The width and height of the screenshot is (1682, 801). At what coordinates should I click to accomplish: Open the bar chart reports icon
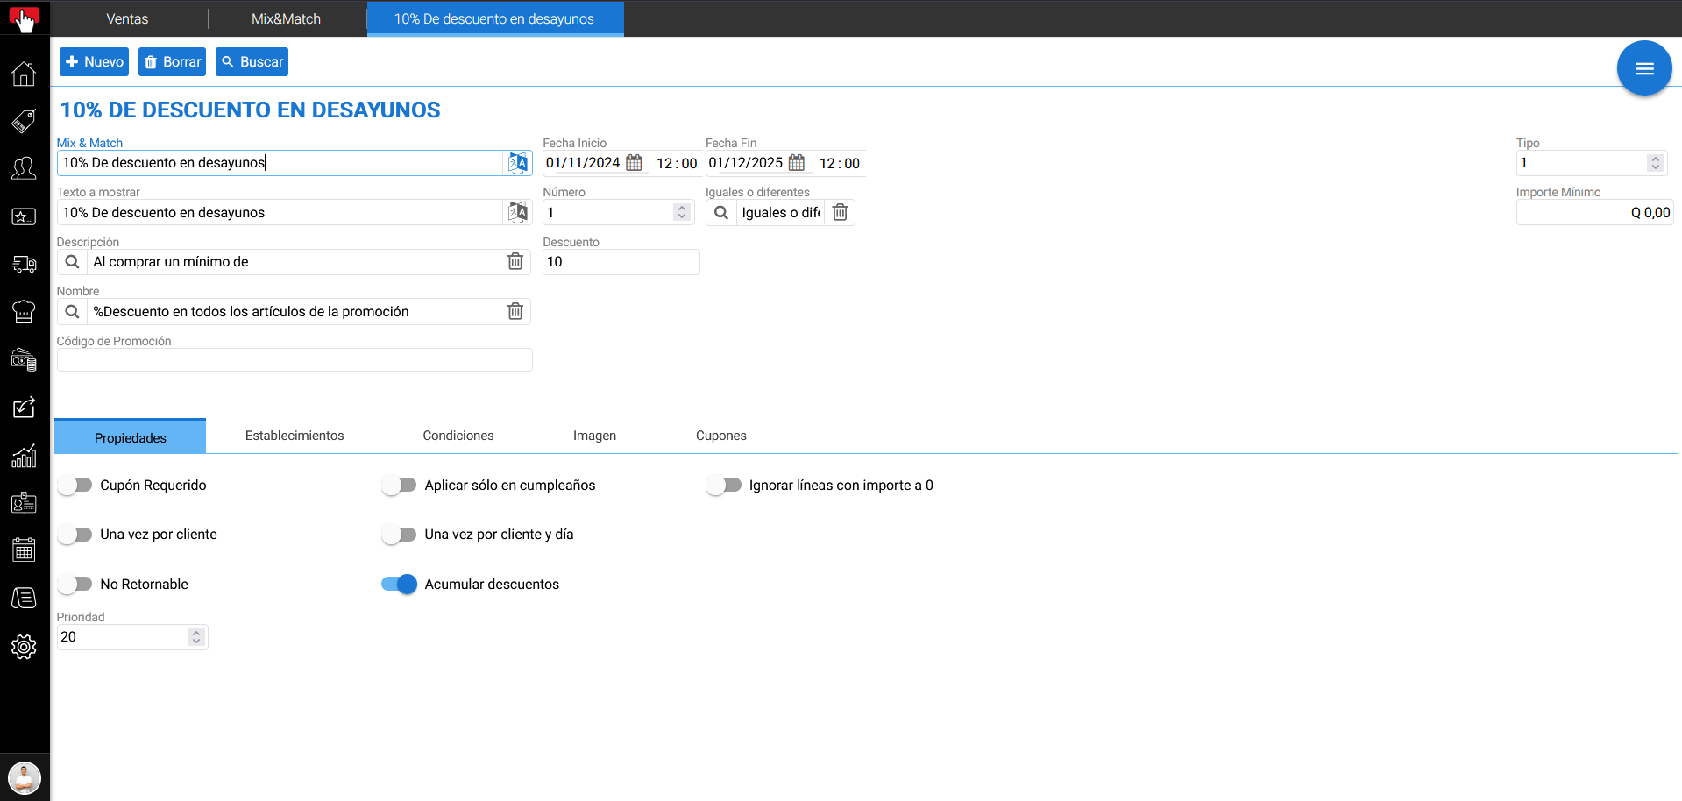point(24,456)
